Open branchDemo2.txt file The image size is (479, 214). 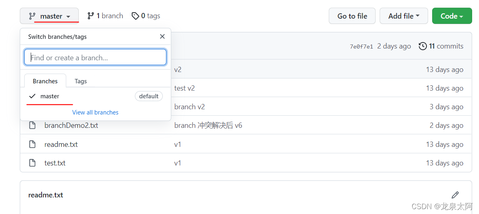pyautogui.click(x=71, y=125)
